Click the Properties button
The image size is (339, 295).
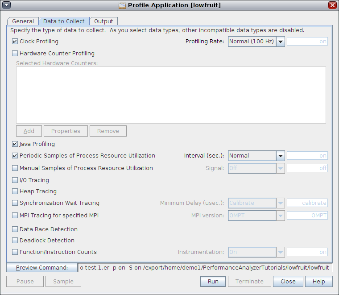(x=66, y=131)
